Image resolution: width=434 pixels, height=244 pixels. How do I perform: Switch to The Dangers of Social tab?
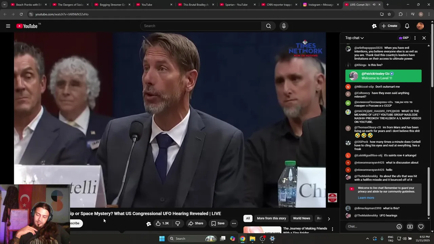click(71, 5)
